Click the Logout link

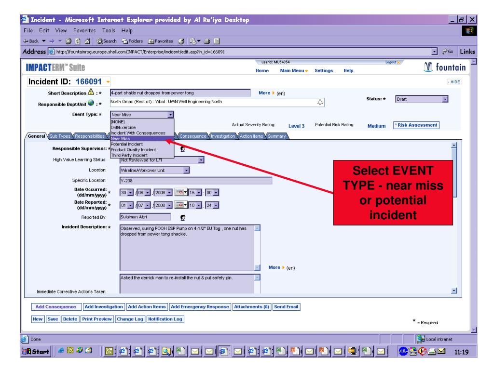(x=391, y=62)
